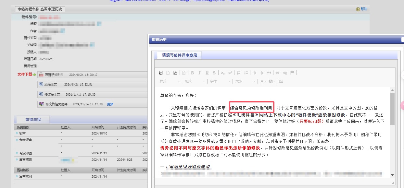Image resolution: width=404 pixels, height=188 pixels.
Task: Click the subscript icon
Action: [223, 73]
